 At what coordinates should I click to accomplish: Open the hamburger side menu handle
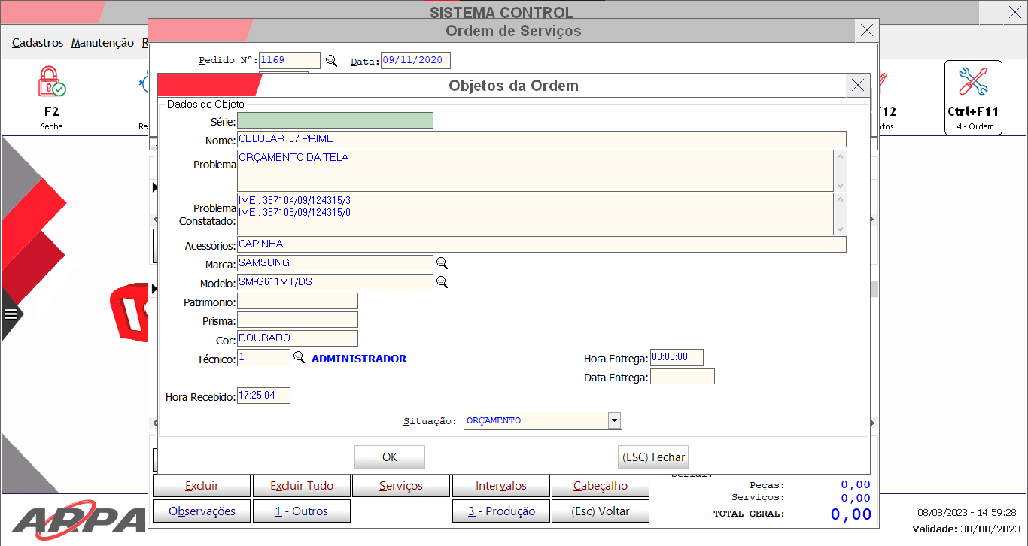point(11,314)
